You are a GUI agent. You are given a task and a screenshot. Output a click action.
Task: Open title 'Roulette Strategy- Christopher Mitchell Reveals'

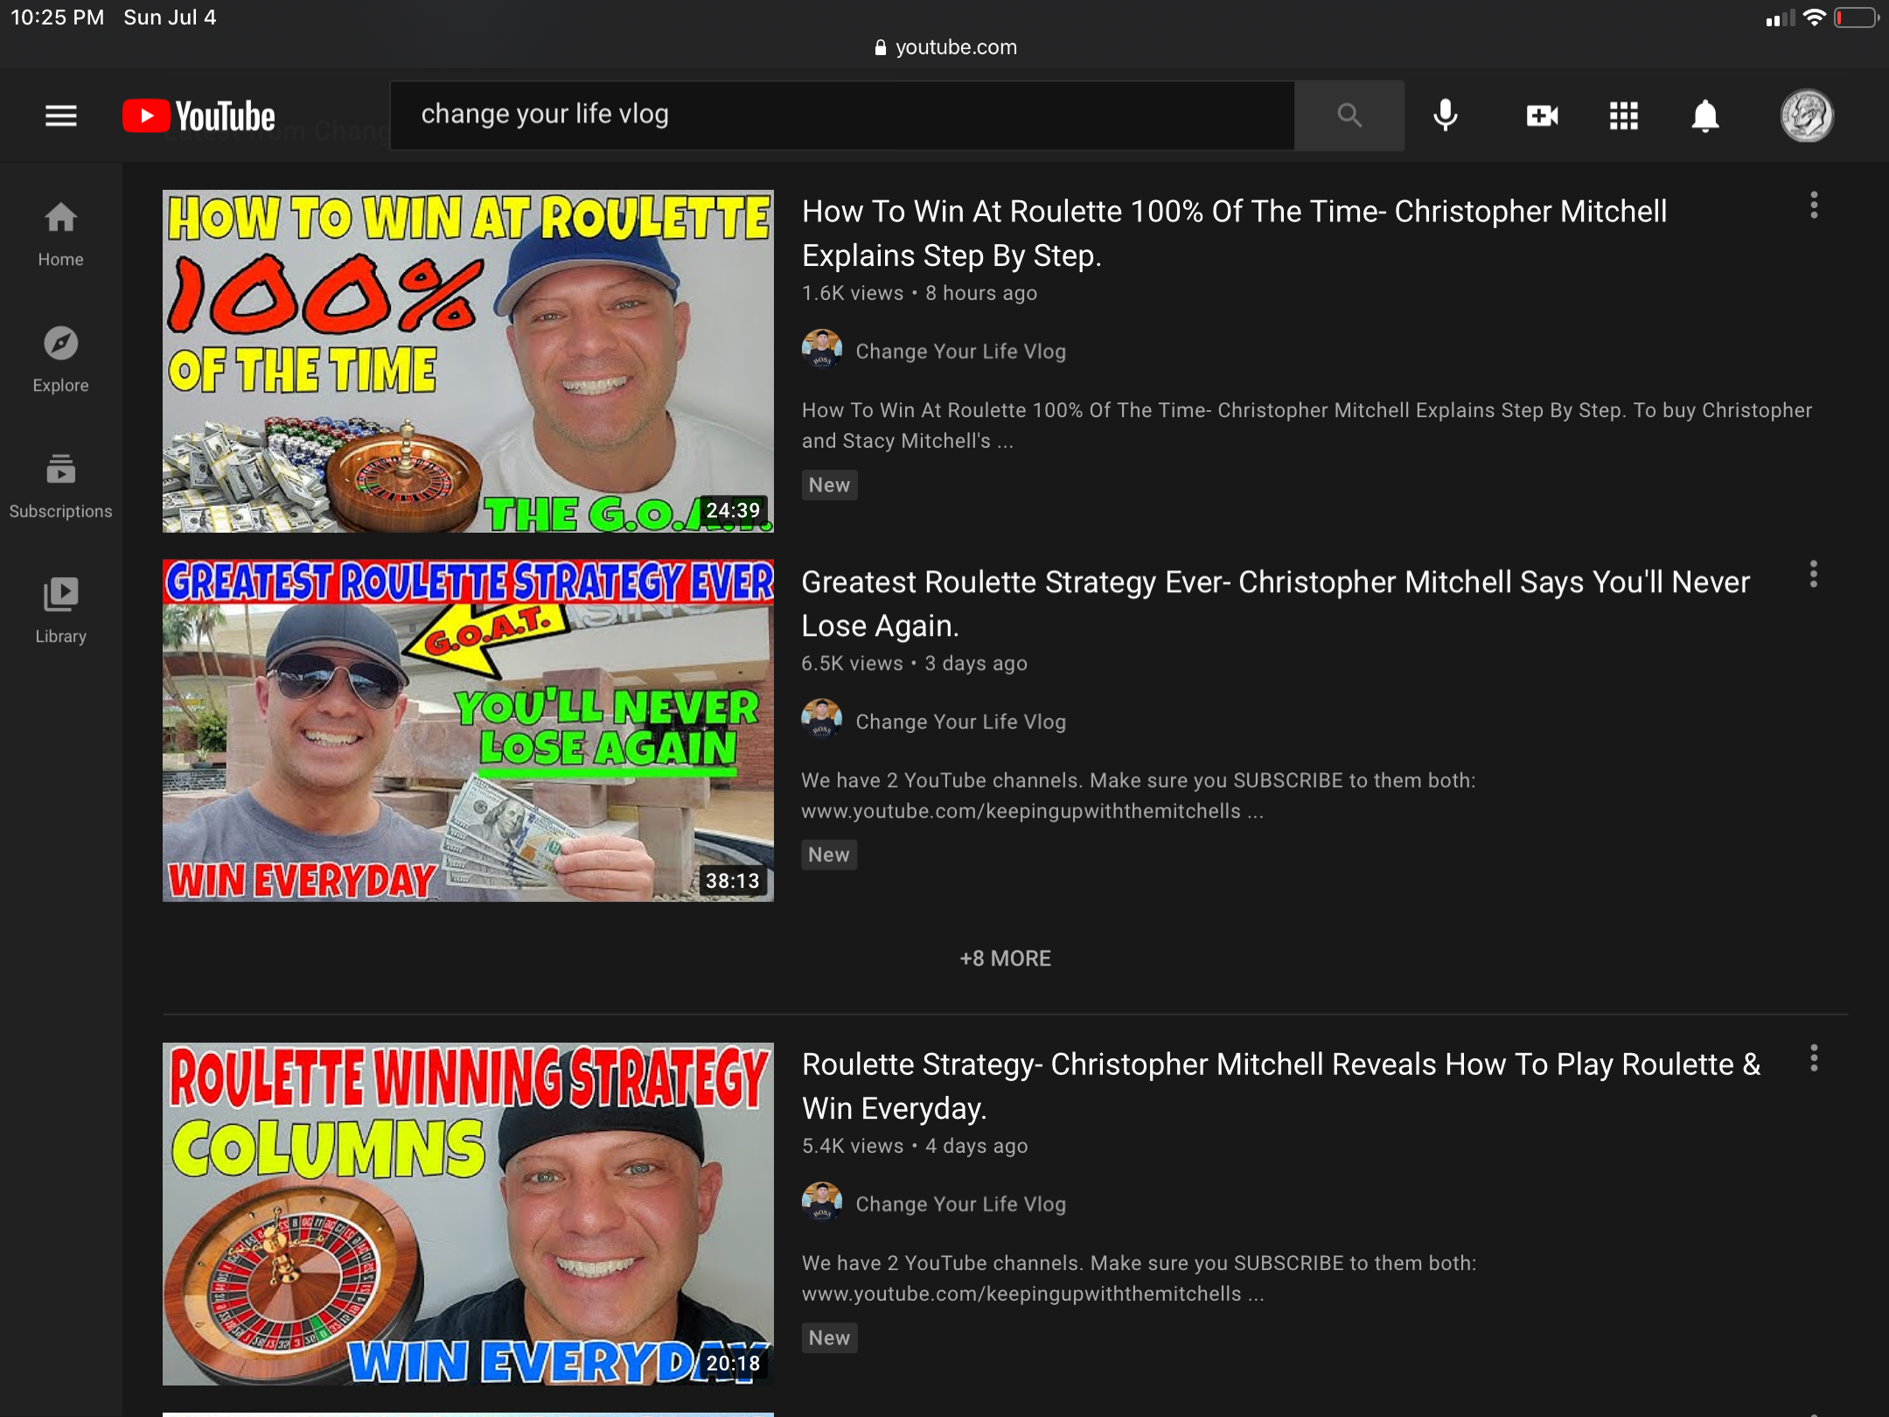(1281, 1086)
